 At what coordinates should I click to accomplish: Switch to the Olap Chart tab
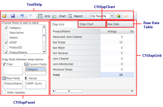[92, 24]
